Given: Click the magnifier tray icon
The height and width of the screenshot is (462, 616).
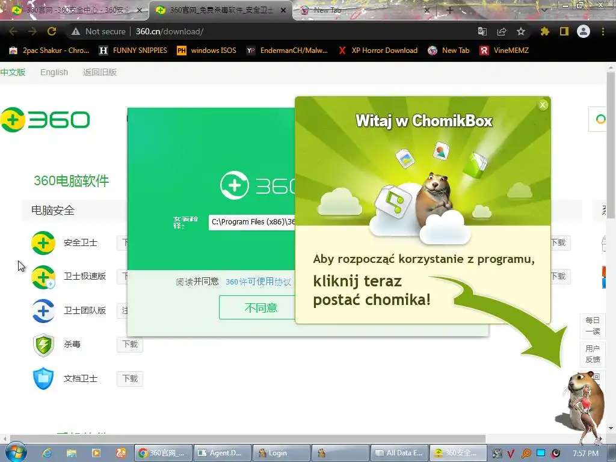Looking at the screenshot, I should pyautogui.click(x=526, y=454).
